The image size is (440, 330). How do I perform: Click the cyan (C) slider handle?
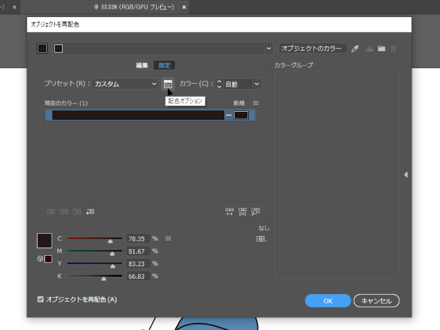(111, 240)
